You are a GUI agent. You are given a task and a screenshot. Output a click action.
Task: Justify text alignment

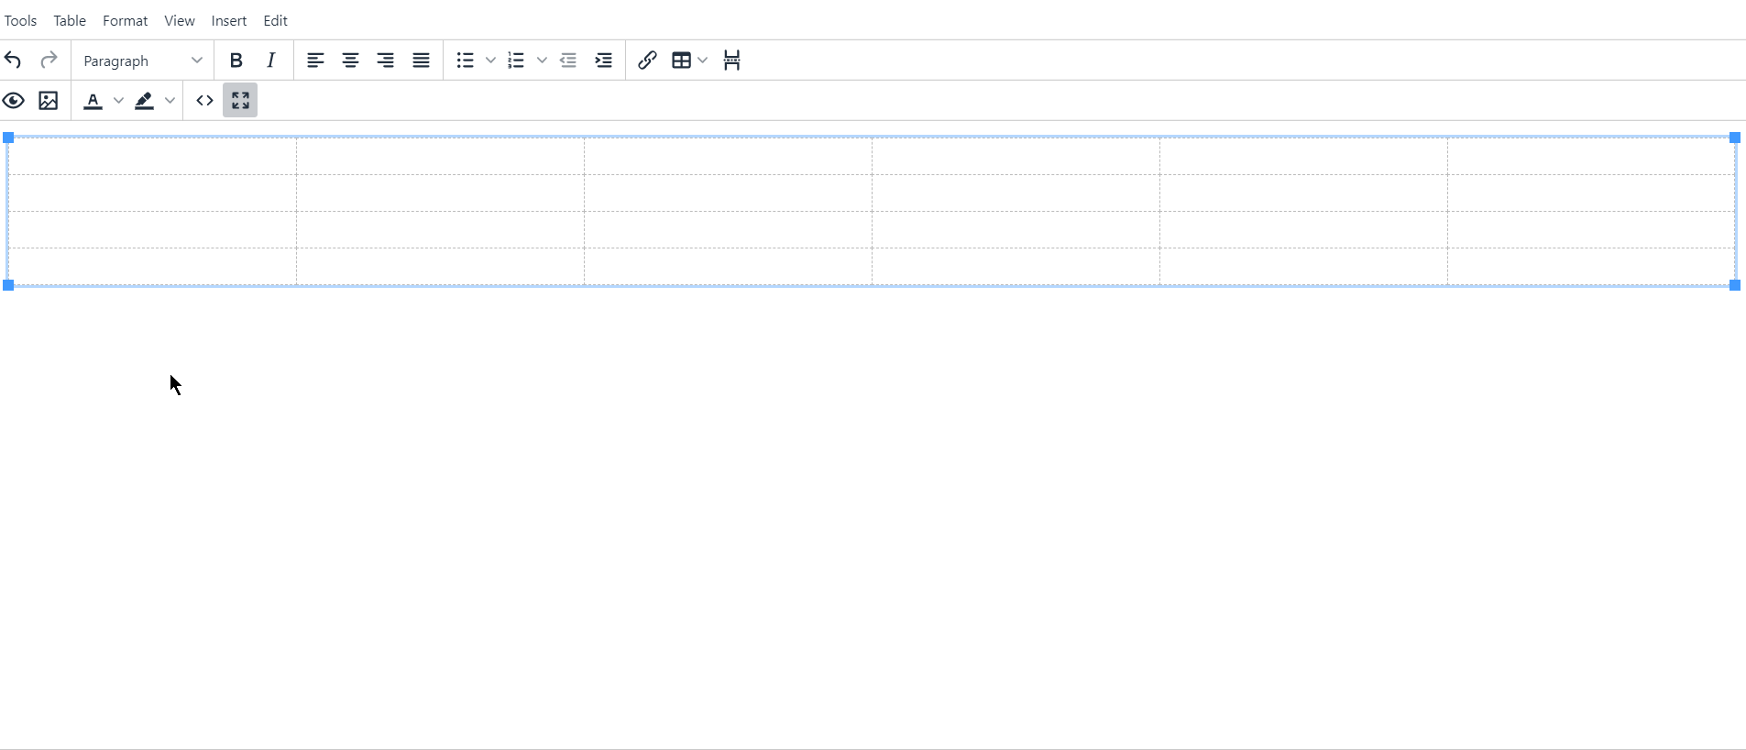[x=421, y=61]
